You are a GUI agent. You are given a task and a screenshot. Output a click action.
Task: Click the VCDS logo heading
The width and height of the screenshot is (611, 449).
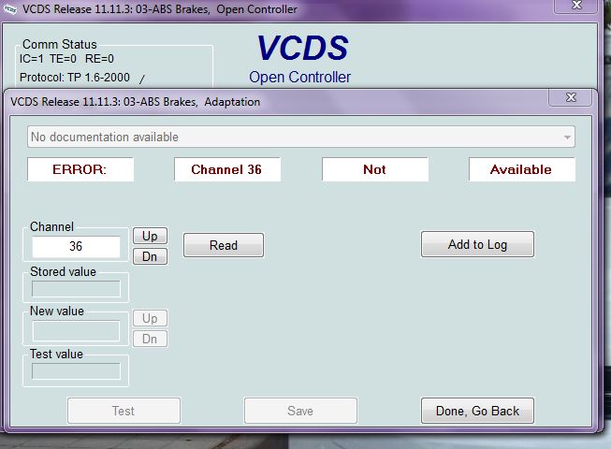[303, 48]
